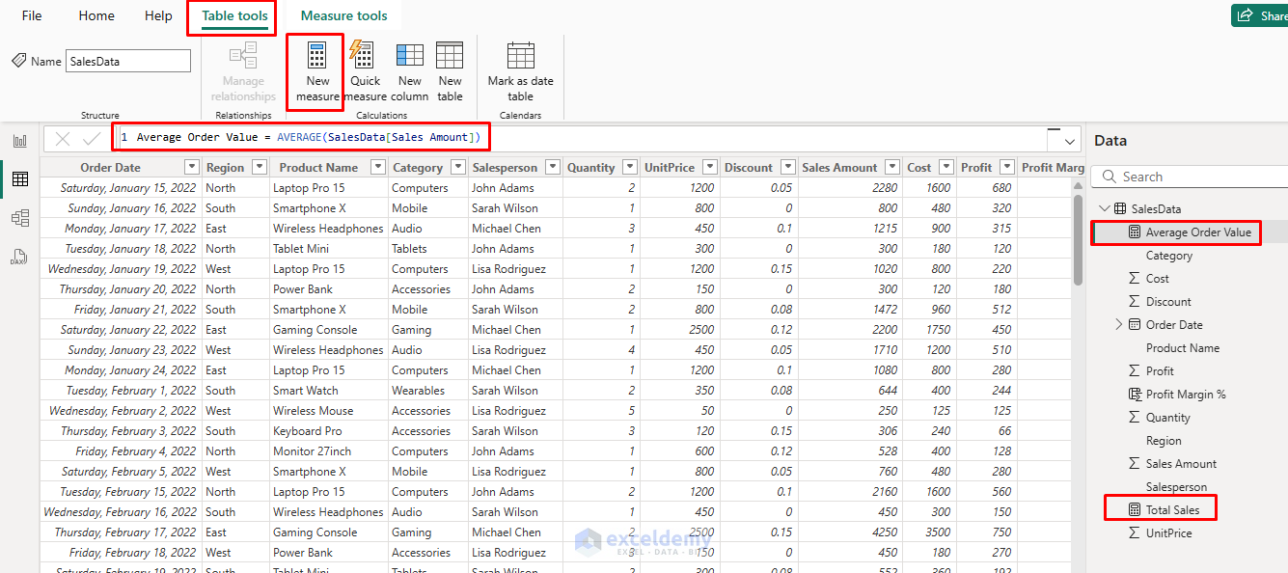Image resolution: width=1288 pixels, height=573 pixels.
Task: Open Cost column filter dropdown
Action: point(945,167)
